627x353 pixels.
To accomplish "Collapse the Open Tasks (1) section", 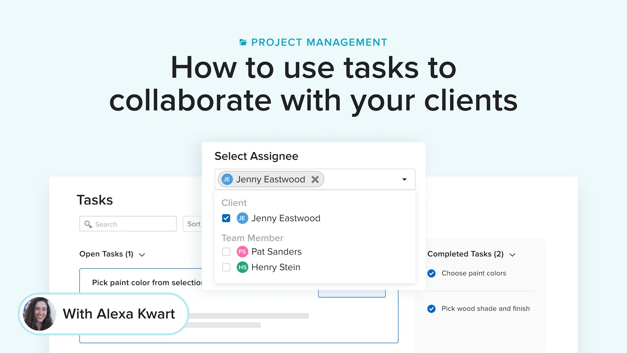I will point(142,255).
